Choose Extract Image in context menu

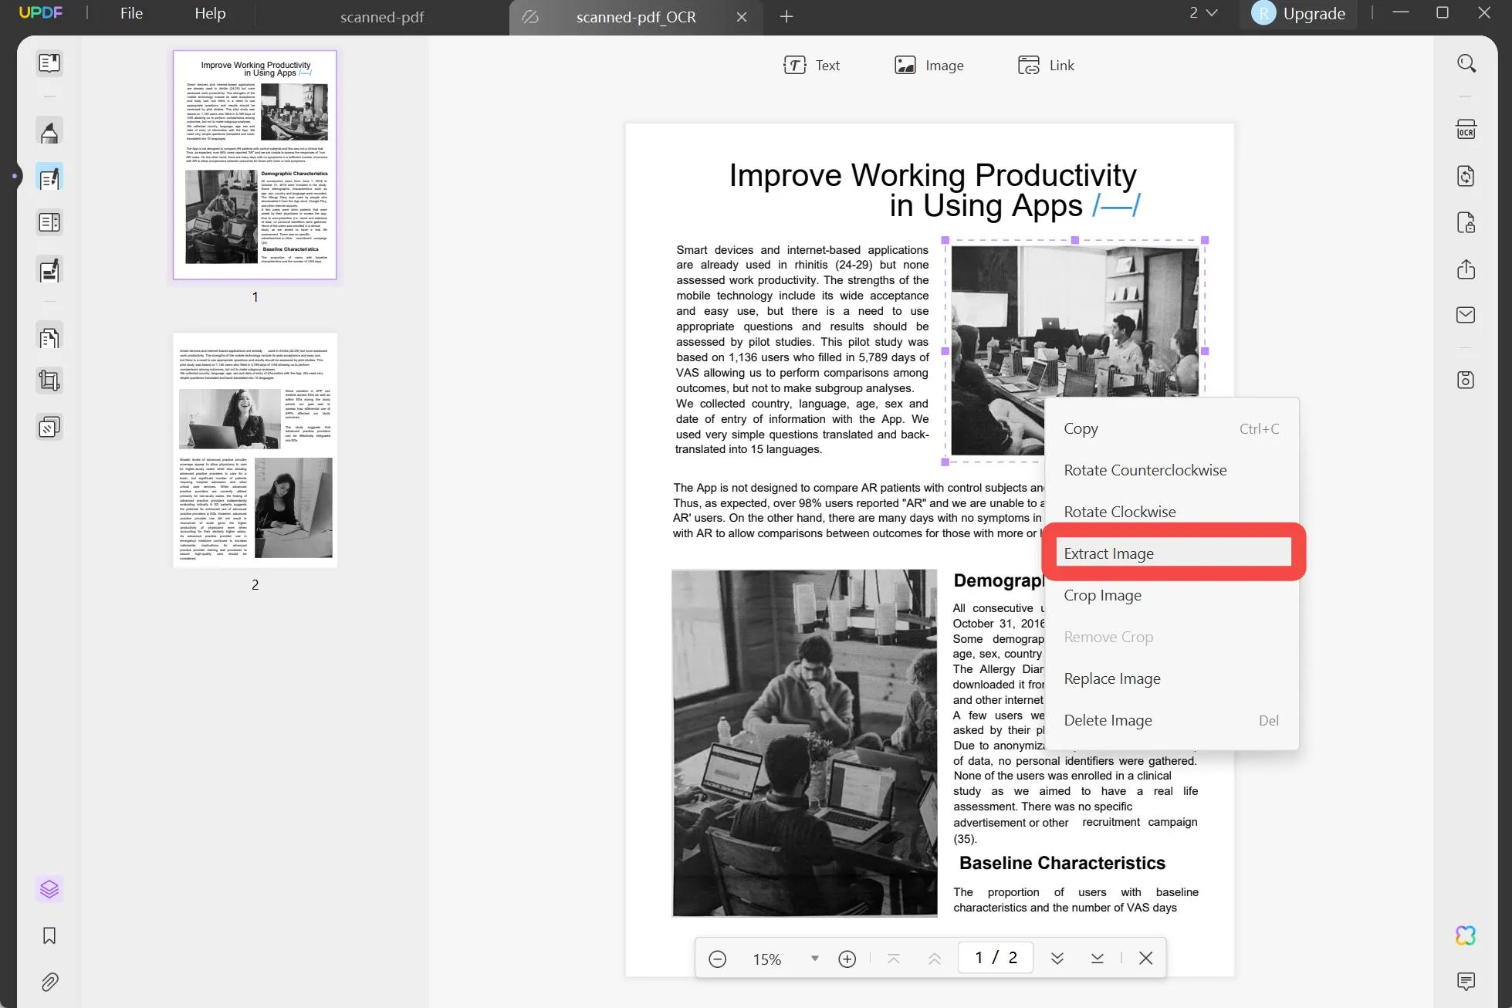(1172, 553)
